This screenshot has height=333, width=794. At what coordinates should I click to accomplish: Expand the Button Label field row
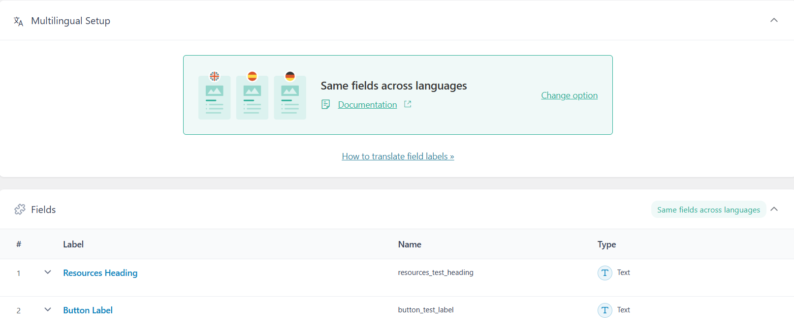pos(48,309)
